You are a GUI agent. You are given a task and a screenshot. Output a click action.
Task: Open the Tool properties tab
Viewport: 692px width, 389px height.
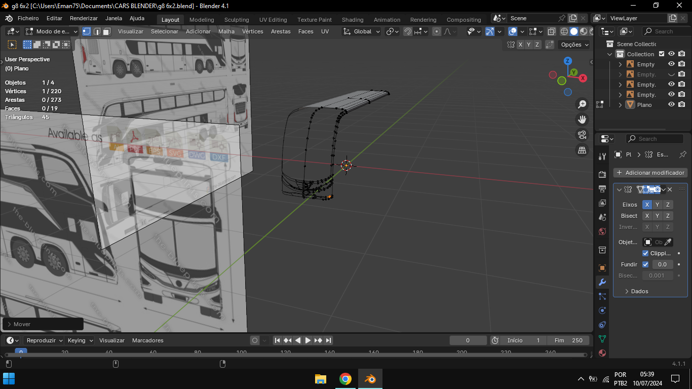(x=602, y=157)
